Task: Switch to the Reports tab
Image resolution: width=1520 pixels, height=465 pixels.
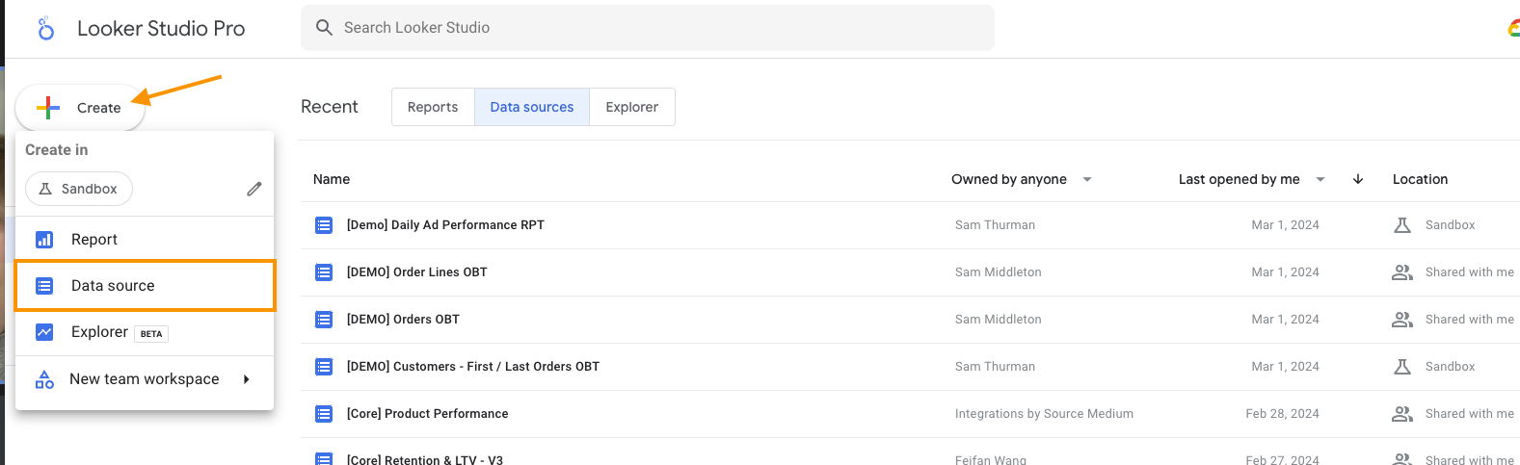Action: coord(433,107)
